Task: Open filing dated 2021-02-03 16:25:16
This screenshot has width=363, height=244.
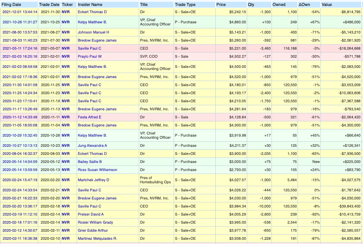Action: click(x=20, y=56)
